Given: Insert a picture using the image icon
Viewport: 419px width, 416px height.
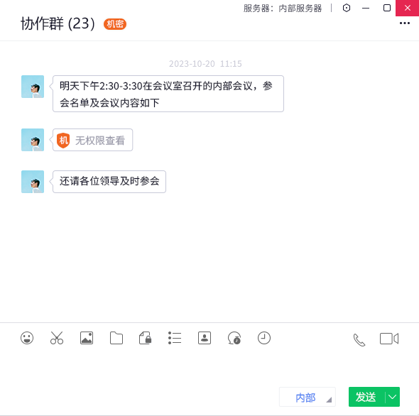Looking at the screenshot, I should pos(87,338).
